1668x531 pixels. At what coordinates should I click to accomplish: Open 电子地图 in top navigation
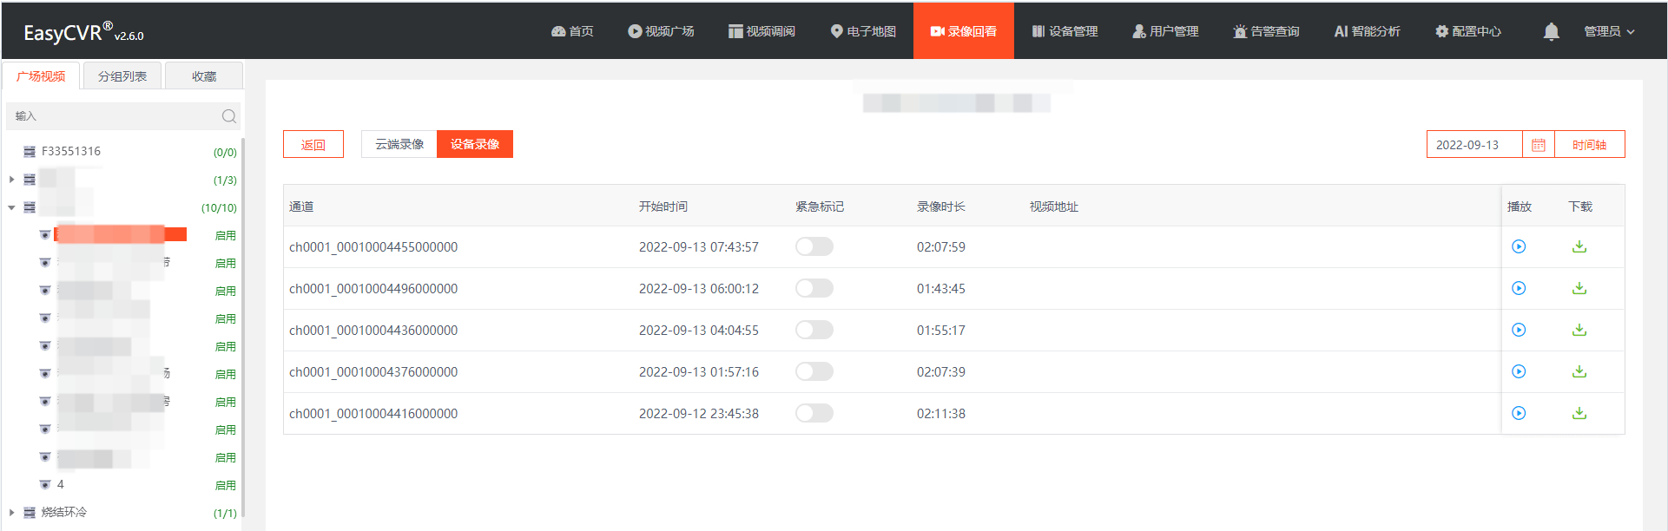862,31
